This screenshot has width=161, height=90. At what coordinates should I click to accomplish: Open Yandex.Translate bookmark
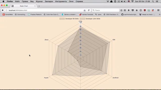(86, 14)
